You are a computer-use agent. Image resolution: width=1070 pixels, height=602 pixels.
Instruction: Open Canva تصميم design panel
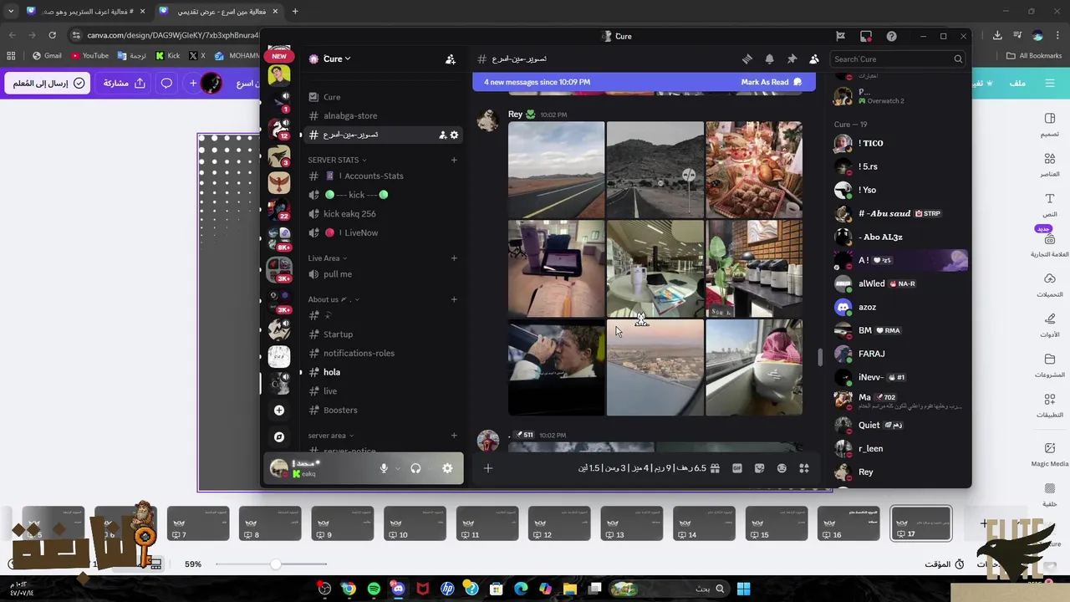coord(1050,124)
